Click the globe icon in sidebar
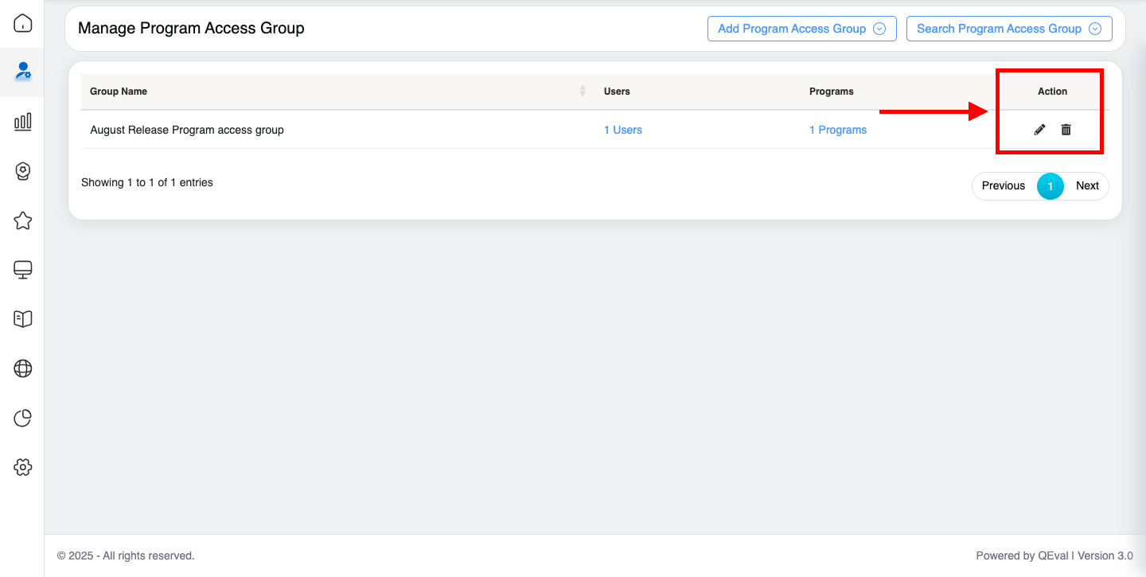 pyautogui.click(x=23, y=368)
